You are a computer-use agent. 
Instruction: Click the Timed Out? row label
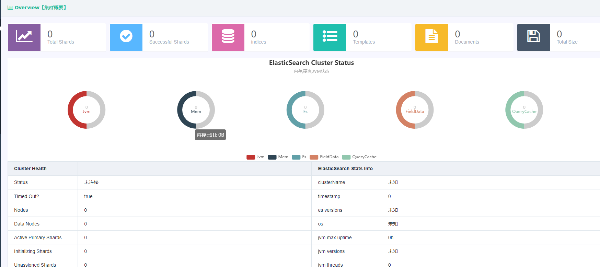[26, 196]
